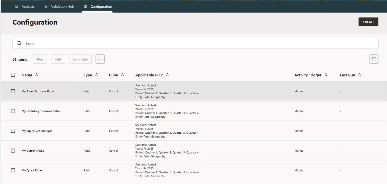387x184 pixels.
Task: Click Manual trigger in My Current Ratio row
Action: pyautogui.click(x=299, y=151)
